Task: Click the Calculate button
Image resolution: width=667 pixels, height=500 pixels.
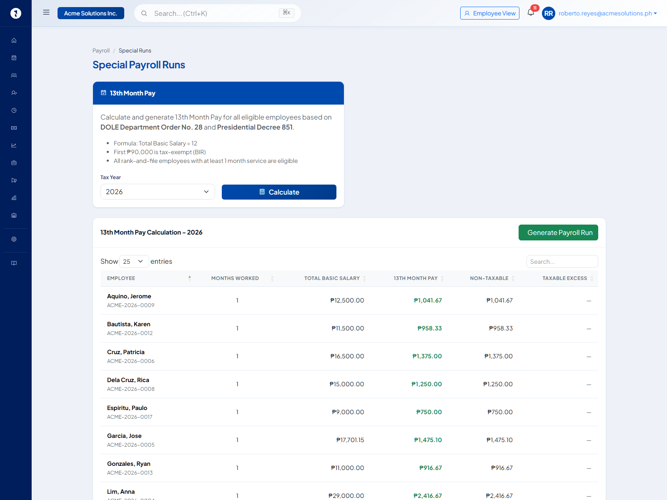Action: click(x=279, y=192)
